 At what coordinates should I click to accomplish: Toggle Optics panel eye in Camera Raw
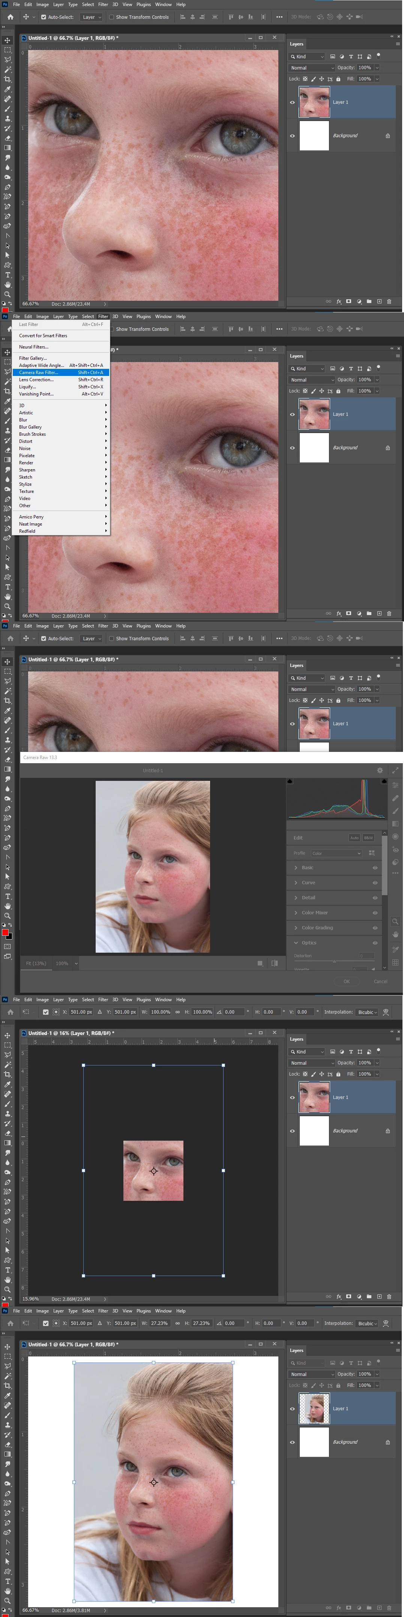point(375,943)
